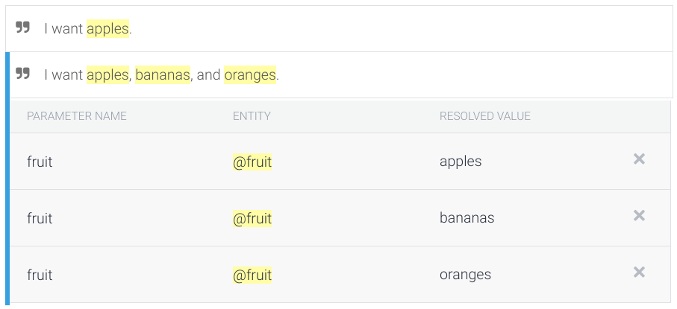This screenshot has height=309, width=677.
Task: Open @fruit entity for apples row
Action: pos(252,162)
